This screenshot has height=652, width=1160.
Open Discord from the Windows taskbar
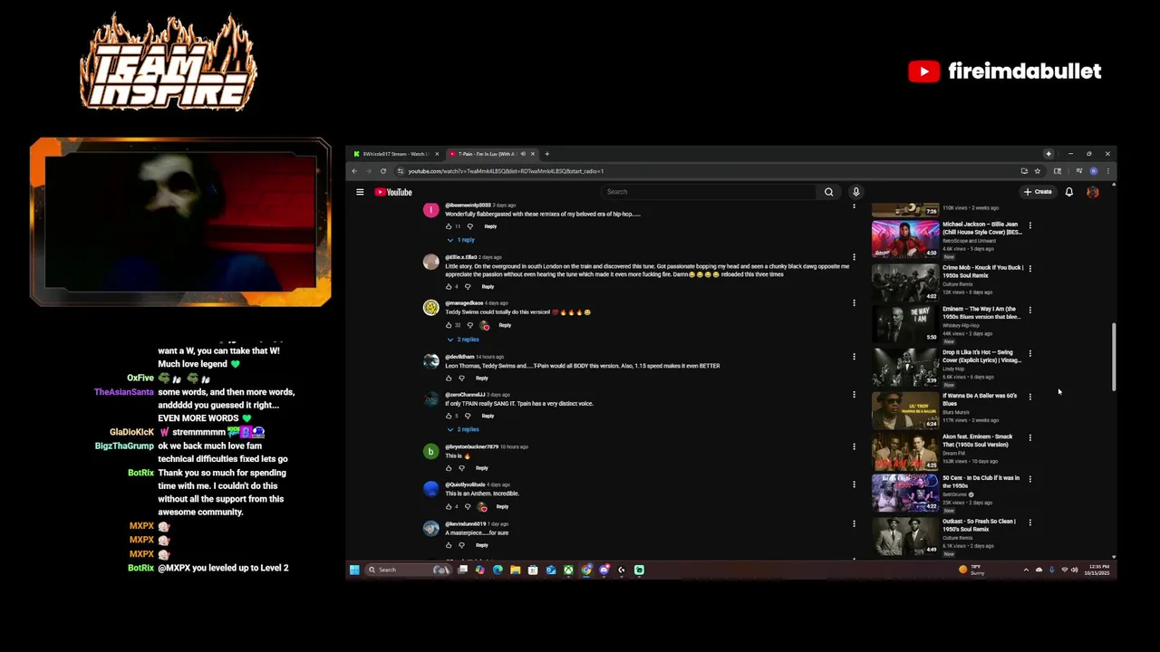point(604,570)
